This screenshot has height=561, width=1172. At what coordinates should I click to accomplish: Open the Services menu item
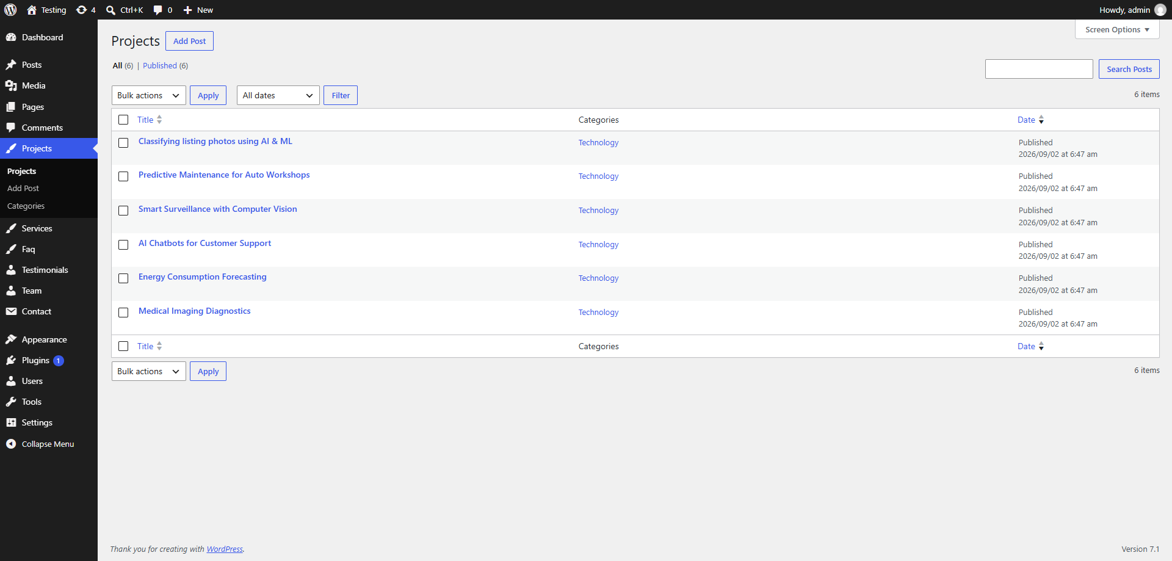click(x=49, y=228)
